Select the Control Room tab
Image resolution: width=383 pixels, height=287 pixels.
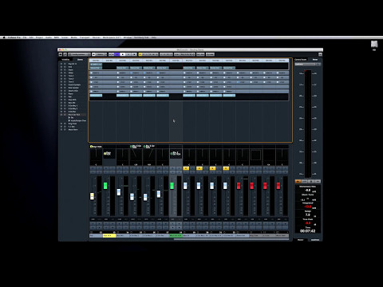tap(301, 60)
